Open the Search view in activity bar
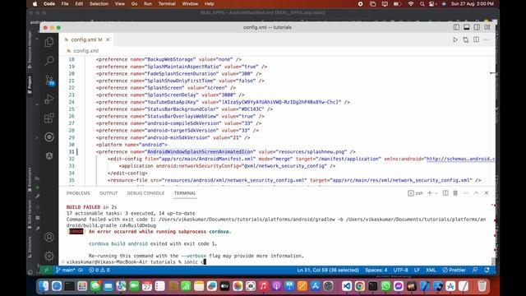The image size is (526, 296). 49,61
